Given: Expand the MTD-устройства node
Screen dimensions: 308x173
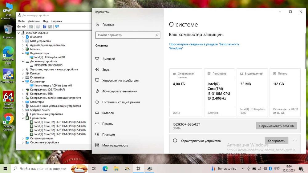Looking at the screenshot, I should (23, 41).
